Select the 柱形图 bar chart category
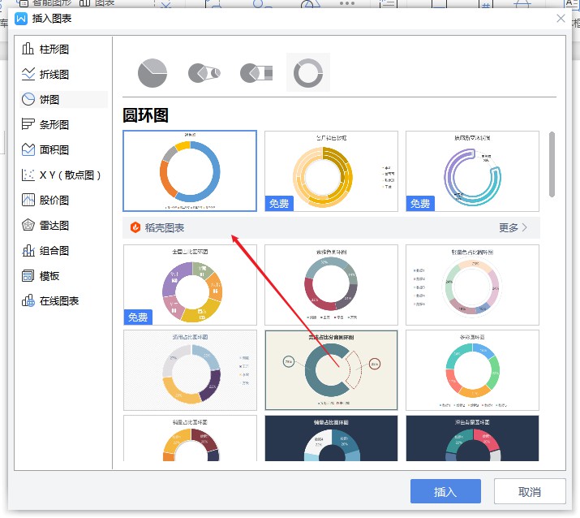The height and width of the screenshot is (518, 580). click(x=63, y=50)
